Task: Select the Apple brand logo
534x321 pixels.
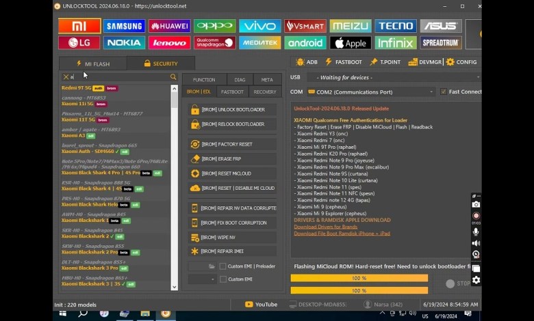Action: [351, 43]
